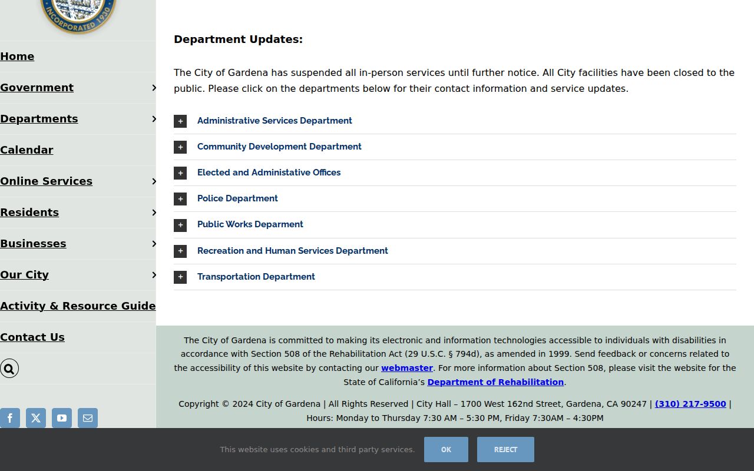The width and height of the screenshot is (754, 471).
Task: Open the Police Department title link
Action: click(x=237, y=198)
